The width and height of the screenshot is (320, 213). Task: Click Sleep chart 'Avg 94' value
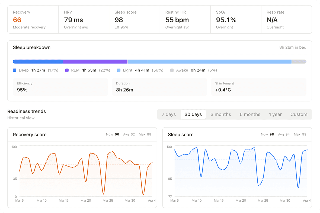(284, 134)
